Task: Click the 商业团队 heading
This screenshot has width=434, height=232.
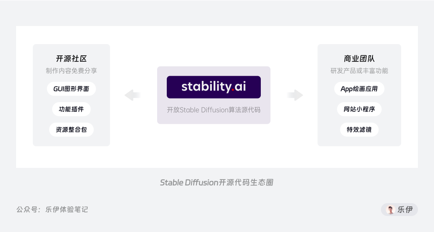Action: [x=359, y=59]
